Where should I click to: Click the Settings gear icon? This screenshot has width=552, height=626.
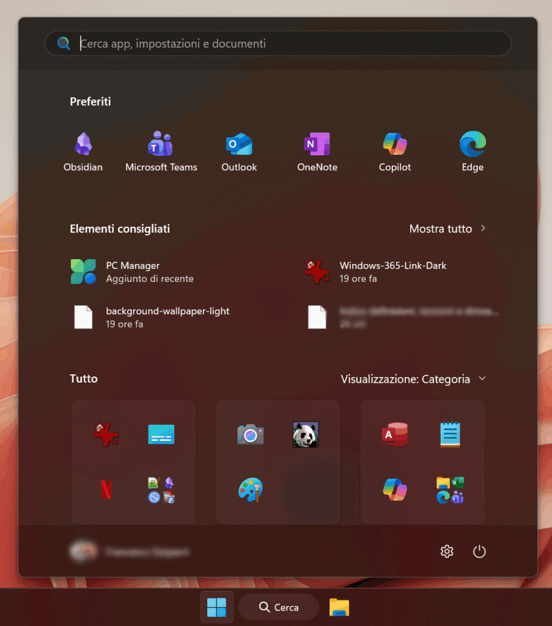pyautogui.click(x=447, y=551)
